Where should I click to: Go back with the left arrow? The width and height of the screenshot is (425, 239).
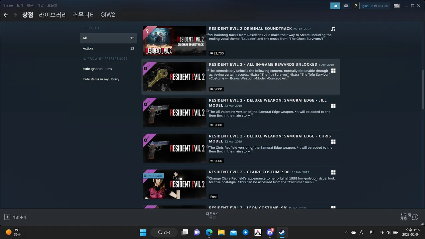click(x=6, y=15)
